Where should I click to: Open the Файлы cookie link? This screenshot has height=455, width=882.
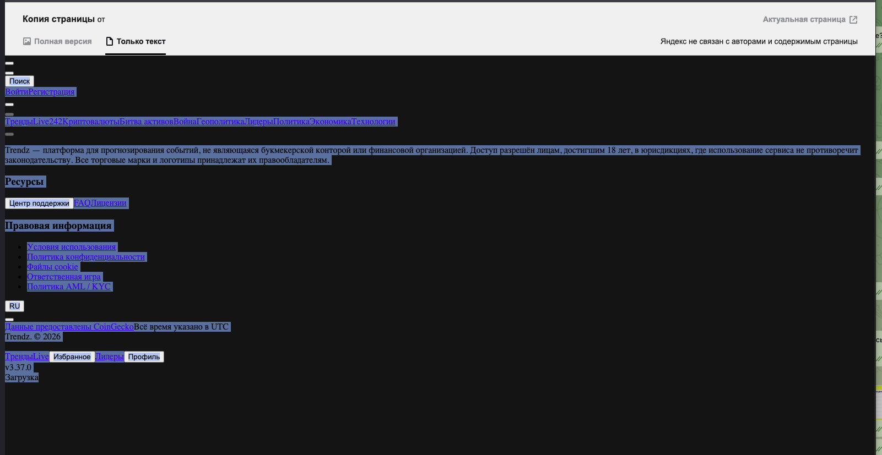click(x=52, y=267)
